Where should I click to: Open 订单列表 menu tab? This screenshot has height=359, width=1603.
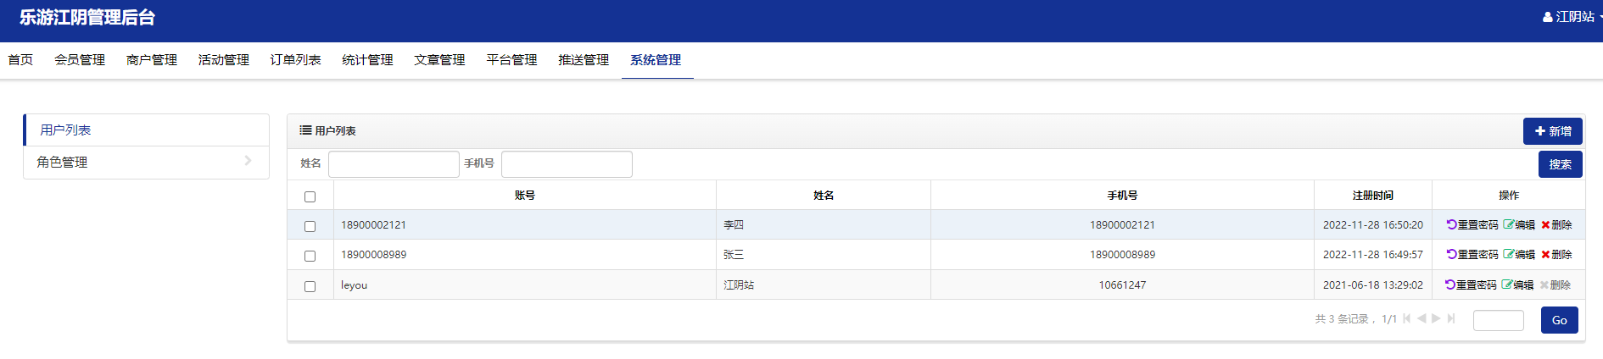pos(296,60)
